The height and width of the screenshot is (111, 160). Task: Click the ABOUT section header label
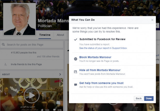tap(6, 74)
